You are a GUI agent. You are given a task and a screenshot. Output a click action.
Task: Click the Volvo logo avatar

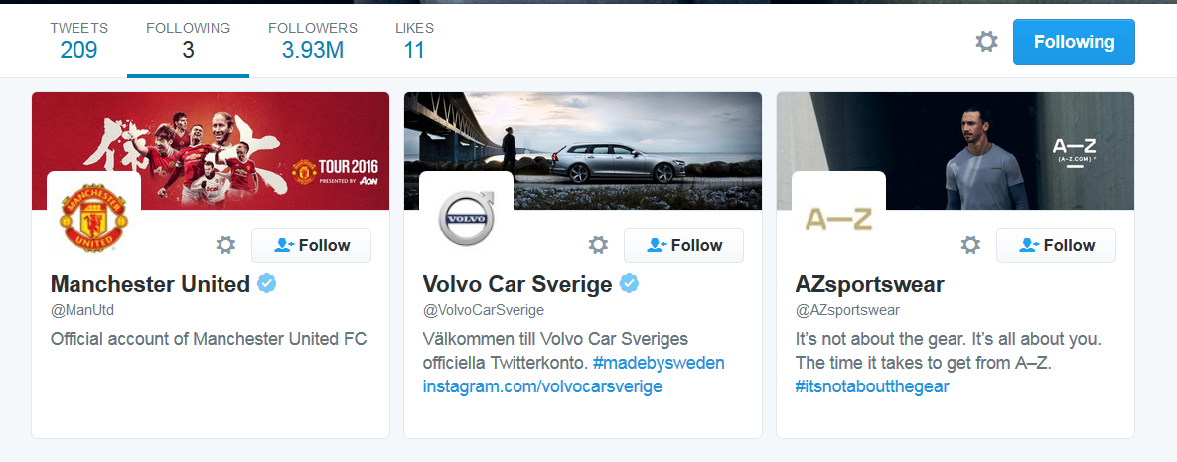pos(466,219)
